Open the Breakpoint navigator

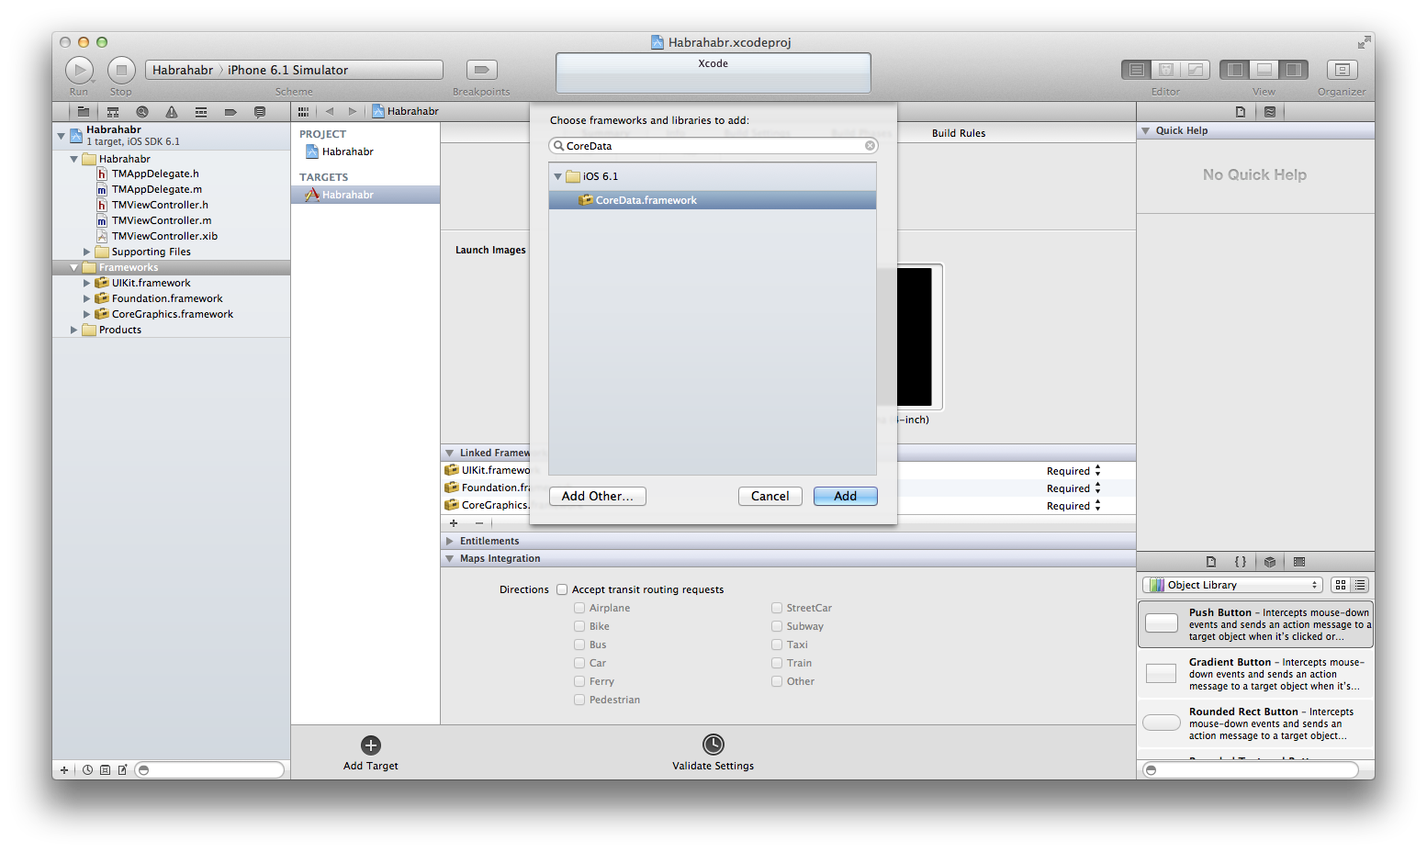[x=230, y=111]
